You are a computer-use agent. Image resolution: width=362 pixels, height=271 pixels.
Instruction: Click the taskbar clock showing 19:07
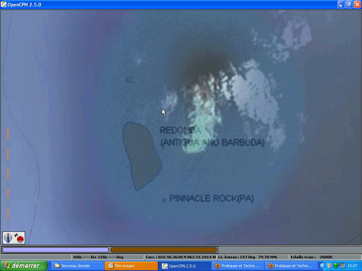[x=352, y=266]
